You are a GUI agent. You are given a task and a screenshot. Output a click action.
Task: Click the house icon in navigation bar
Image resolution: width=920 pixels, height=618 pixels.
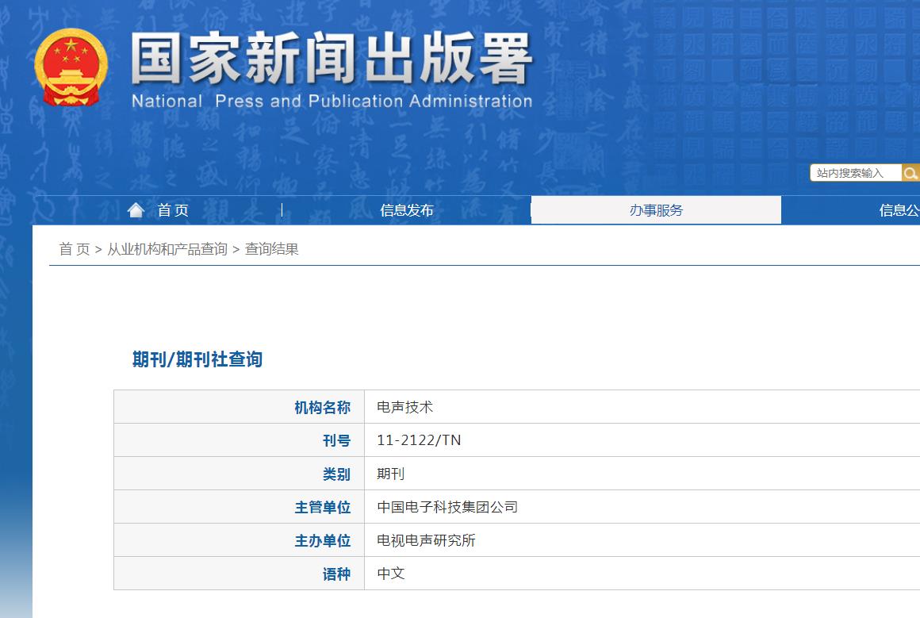pyautogui.click(x=136, y=209)
